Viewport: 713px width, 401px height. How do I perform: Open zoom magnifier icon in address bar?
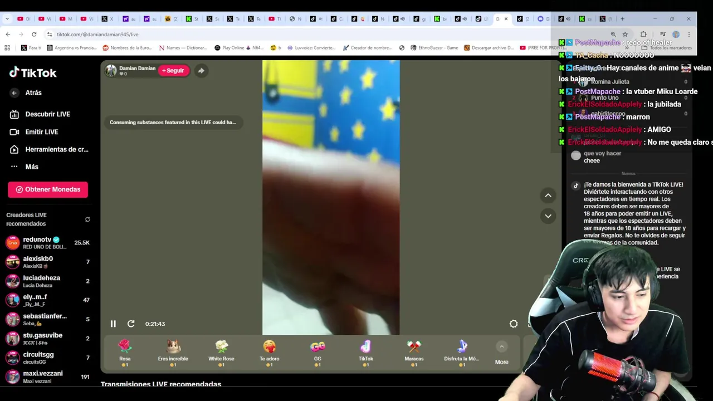[613, 35]
